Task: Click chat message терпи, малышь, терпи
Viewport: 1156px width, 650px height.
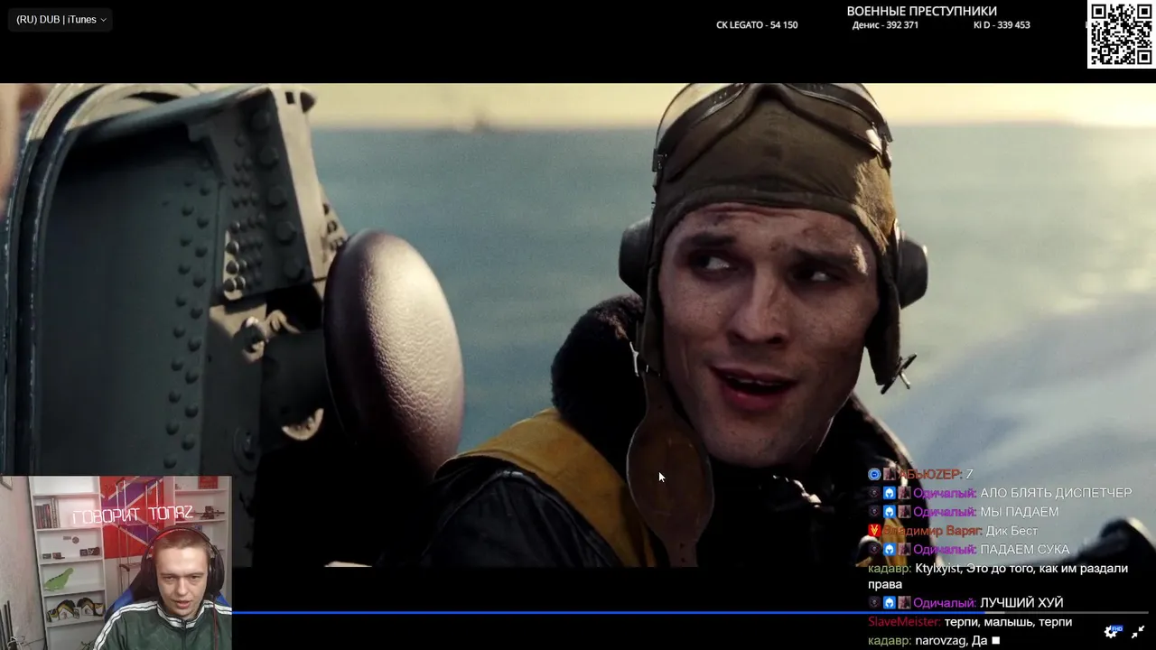Action: 1008,622
